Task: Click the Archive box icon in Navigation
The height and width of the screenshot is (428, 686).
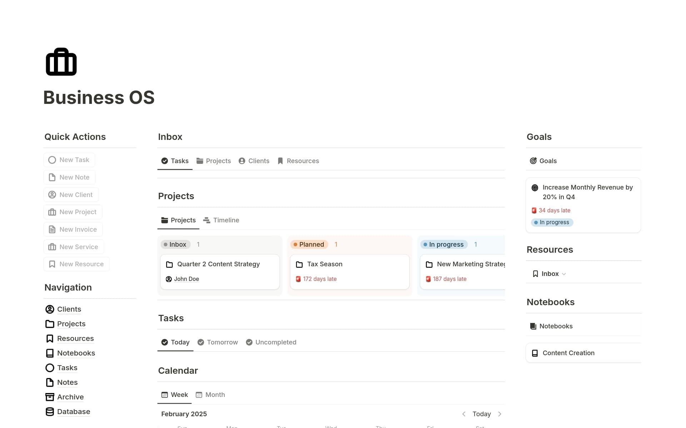Action: pyautogui.click(x=50, y=397)
